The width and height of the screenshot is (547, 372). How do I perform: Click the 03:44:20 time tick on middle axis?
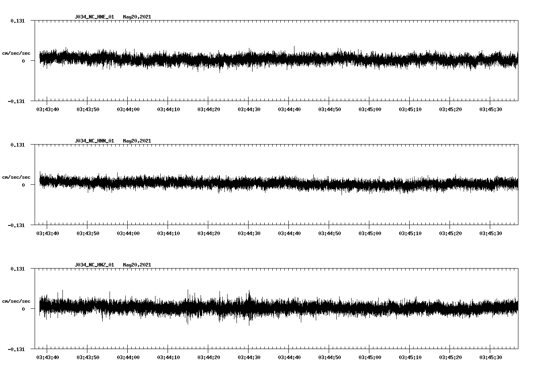(209, 232)
